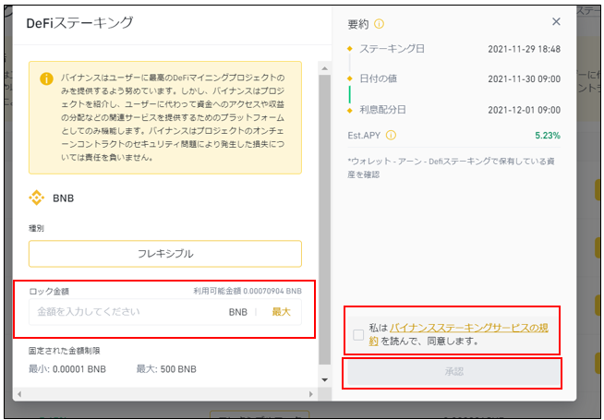Click the 最大 max amount button
The height and width of the screenshot is (420, 604).
(281, 312)
